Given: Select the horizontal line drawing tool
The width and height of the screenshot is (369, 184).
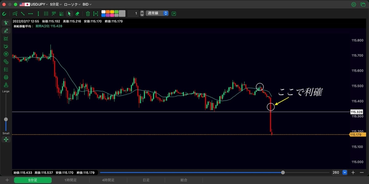Looking at the screenshot, I should click(30, 14).
